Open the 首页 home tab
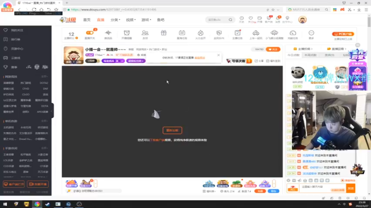Screen dimensions: 371x208 click(87, 20)
